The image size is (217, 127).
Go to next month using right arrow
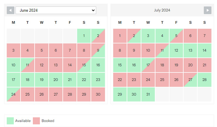point(207,10)
